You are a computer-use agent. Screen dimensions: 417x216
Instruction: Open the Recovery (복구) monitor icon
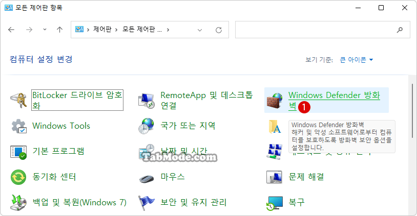[275, 203]
